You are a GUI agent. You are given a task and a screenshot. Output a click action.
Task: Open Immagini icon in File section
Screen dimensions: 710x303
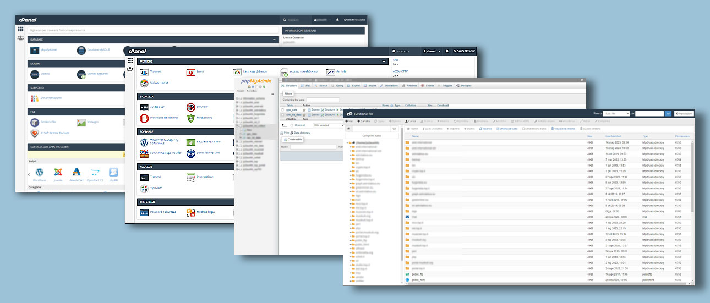pyautogui.click(x=81, y=122)
